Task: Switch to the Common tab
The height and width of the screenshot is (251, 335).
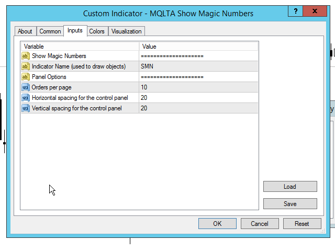Action: coord(50,31)
